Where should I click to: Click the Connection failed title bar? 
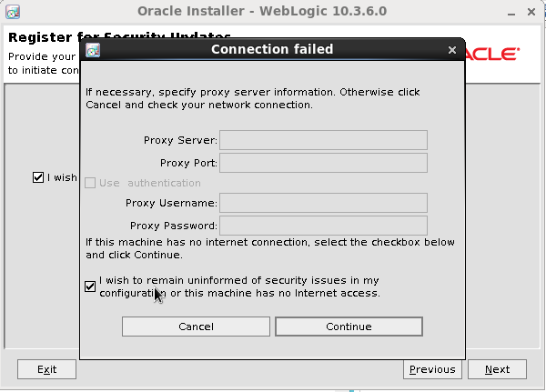point(272,49)
